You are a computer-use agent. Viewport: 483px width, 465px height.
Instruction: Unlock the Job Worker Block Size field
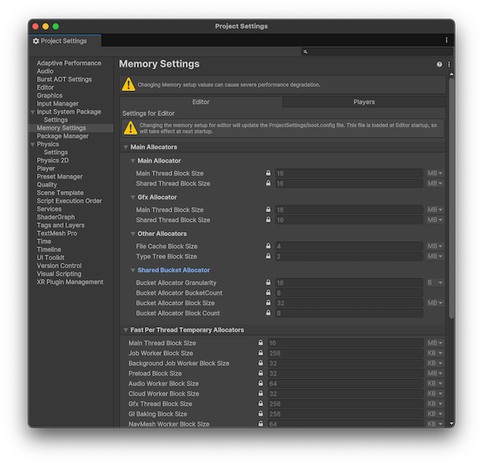point(261,353)
